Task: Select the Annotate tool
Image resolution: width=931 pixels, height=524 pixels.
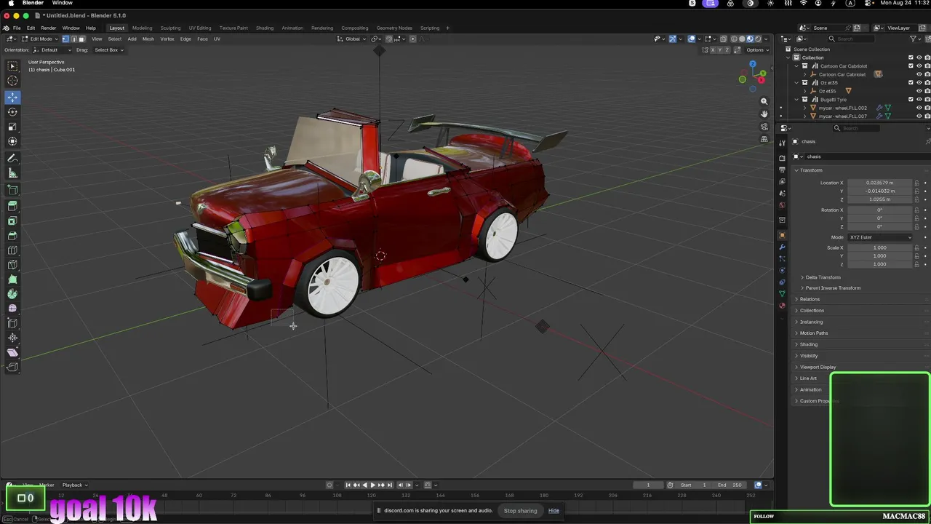Action: pyautogui.click(x=12, y=158)
